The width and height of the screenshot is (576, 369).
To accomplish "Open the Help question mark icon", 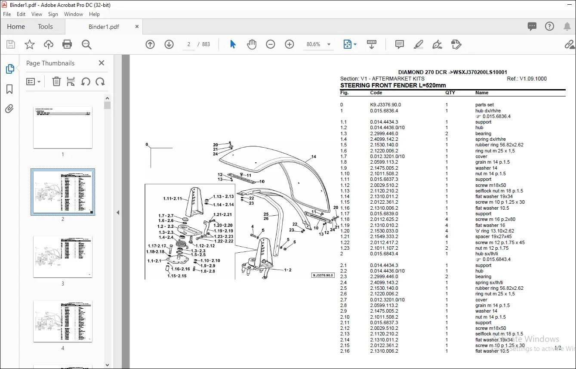I will [549, 26].
